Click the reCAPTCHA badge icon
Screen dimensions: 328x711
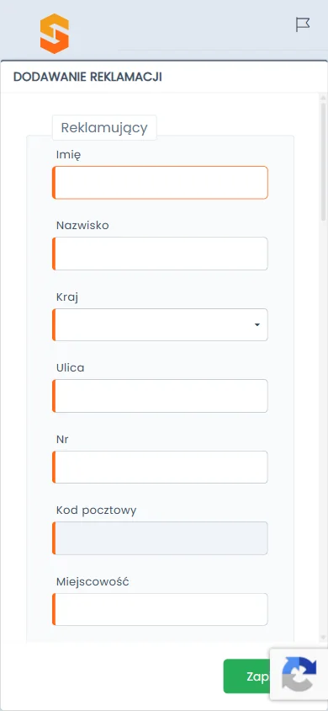299,674
